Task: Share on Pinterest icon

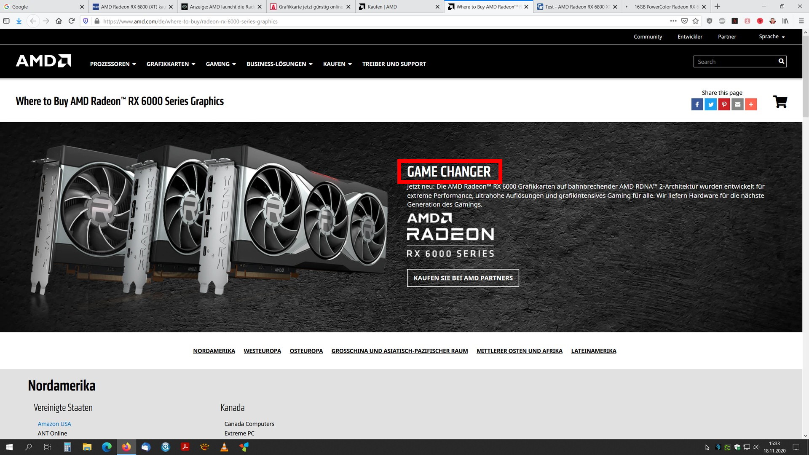Action: tap(724, 104)
